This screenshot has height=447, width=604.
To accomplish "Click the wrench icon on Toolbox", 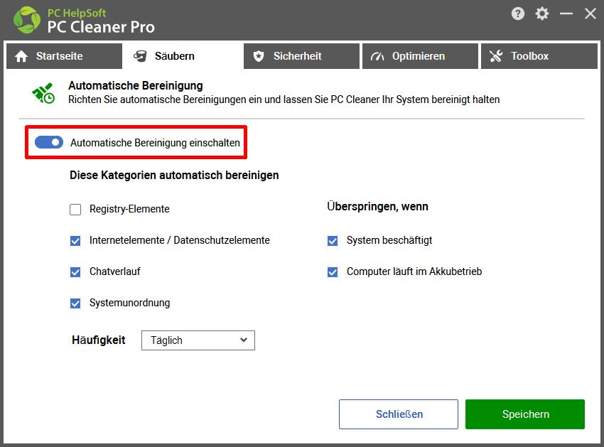I will coord(496,56).
